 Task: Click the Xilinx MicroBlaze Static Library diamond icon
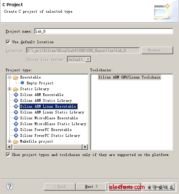(16, 124)
